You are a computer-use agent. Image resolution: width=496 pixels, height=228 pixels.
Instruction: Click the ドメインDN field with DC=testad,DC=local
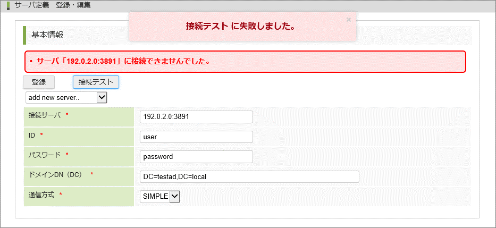point(249,176)
